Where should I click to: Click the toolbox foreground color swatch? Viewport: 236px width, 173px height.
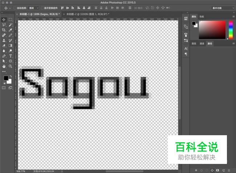pyautogui.click(x=6, y=78)
